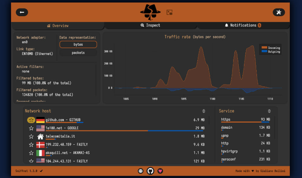302x178 pixels.
Task: Click the Sniffnet spy hat logo
Action: 150,12
